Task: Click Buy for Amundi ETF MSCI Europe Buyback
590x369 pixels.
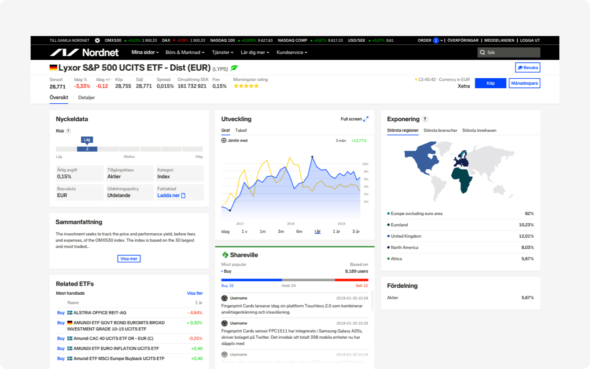Action: click(61, 358)
